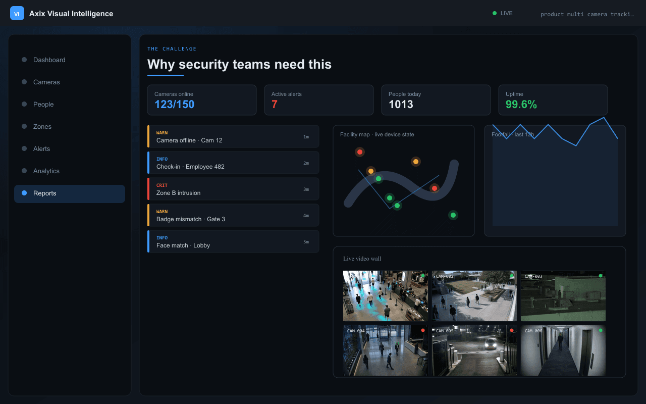Open the first lobby video feed thumbnail
The width and height of the screenshot is (646, 404).
386,296
